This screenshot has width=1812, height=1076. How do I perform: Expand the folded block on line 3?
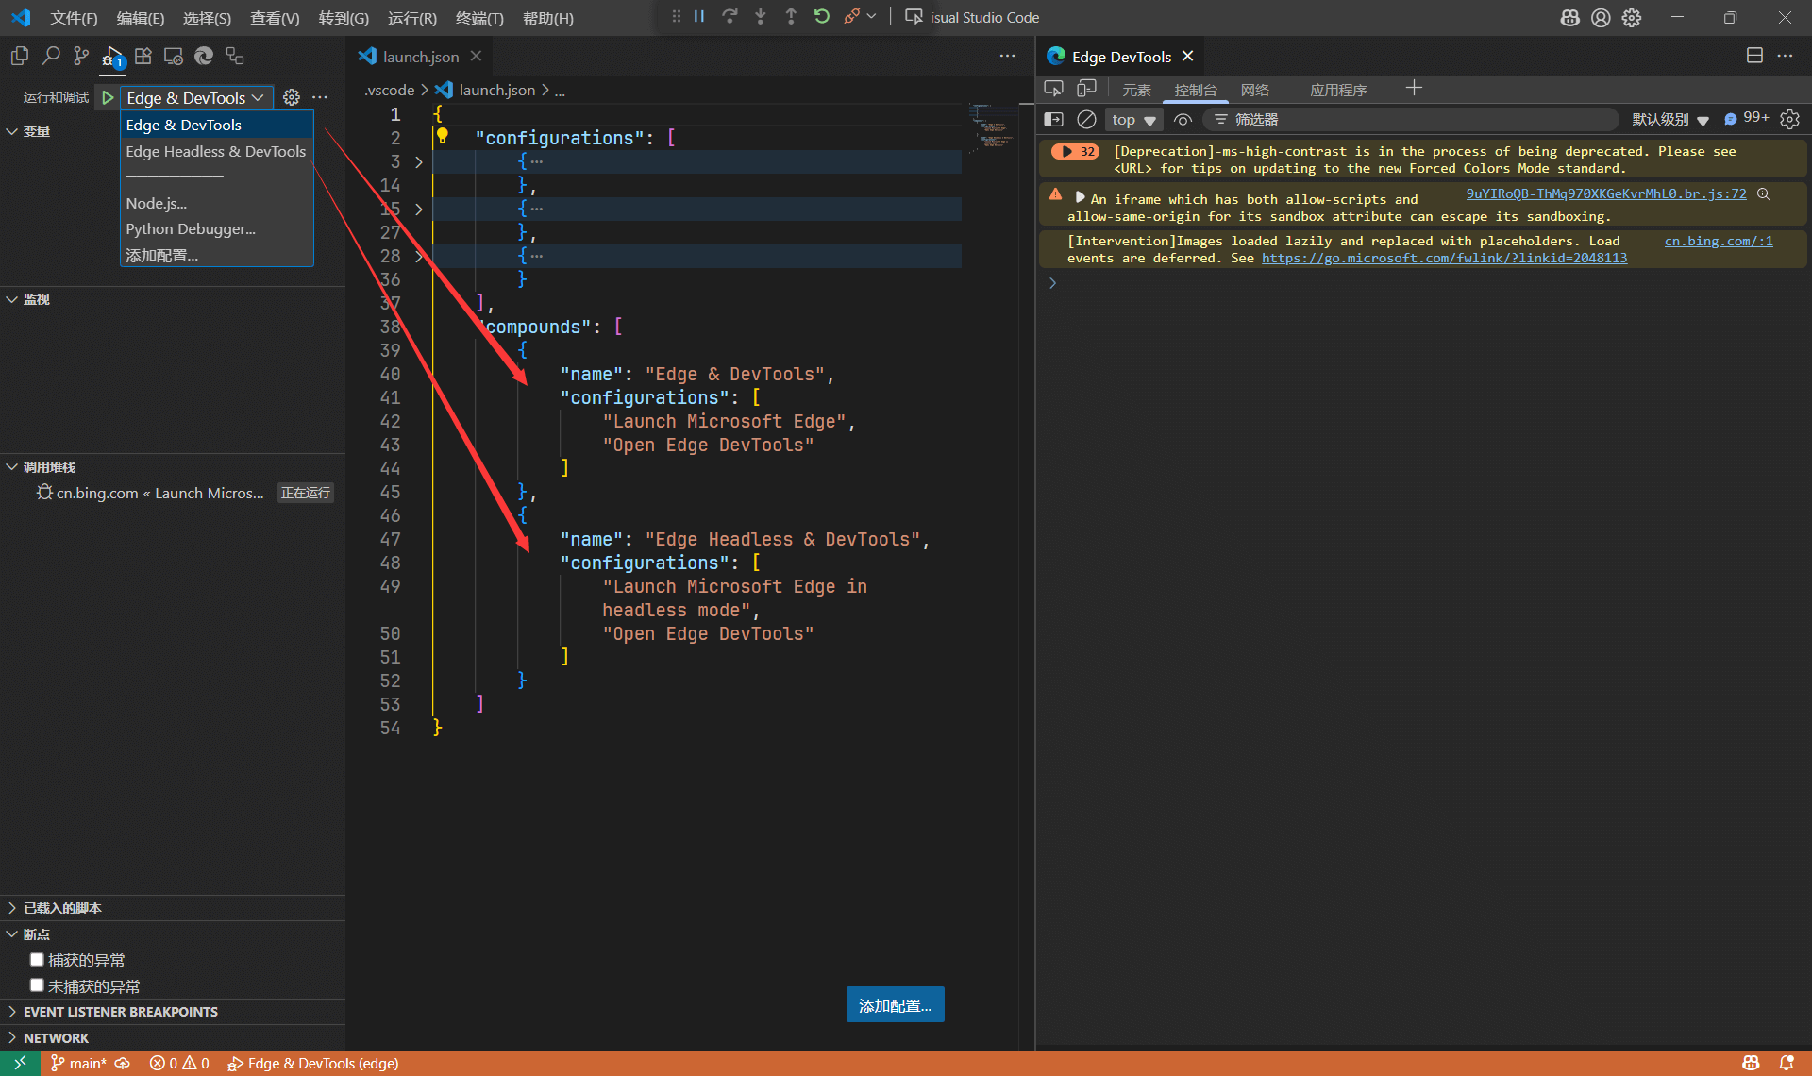click(419, 161)
